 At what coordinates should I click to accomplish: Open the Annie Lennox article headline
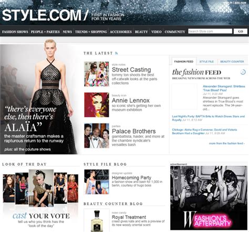131,100
